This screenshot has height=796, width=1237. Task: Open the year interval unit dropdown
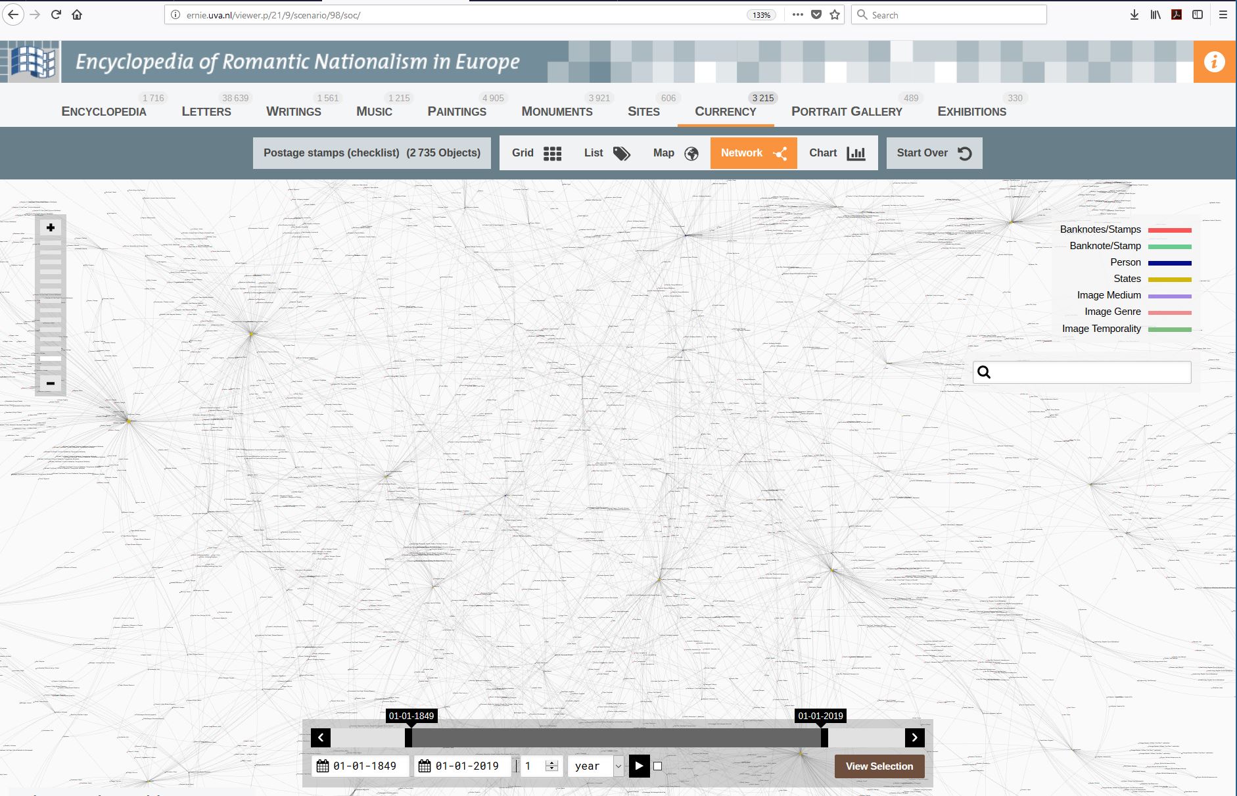point(597,766)
